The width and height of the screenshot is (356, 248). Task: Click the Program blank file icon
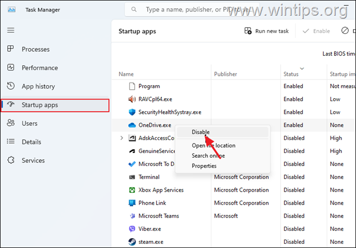[132, 86]
